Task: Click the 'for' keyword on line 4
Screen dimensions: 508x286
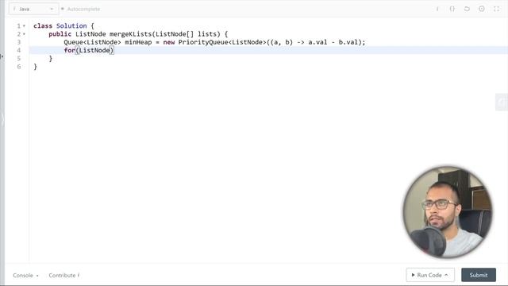Action: (69, 50)
